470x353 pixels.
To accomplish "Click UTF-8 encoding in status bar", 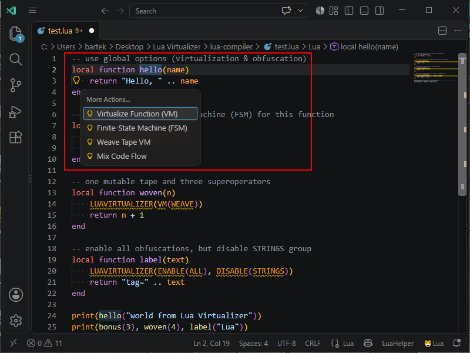I will point(287,343).
